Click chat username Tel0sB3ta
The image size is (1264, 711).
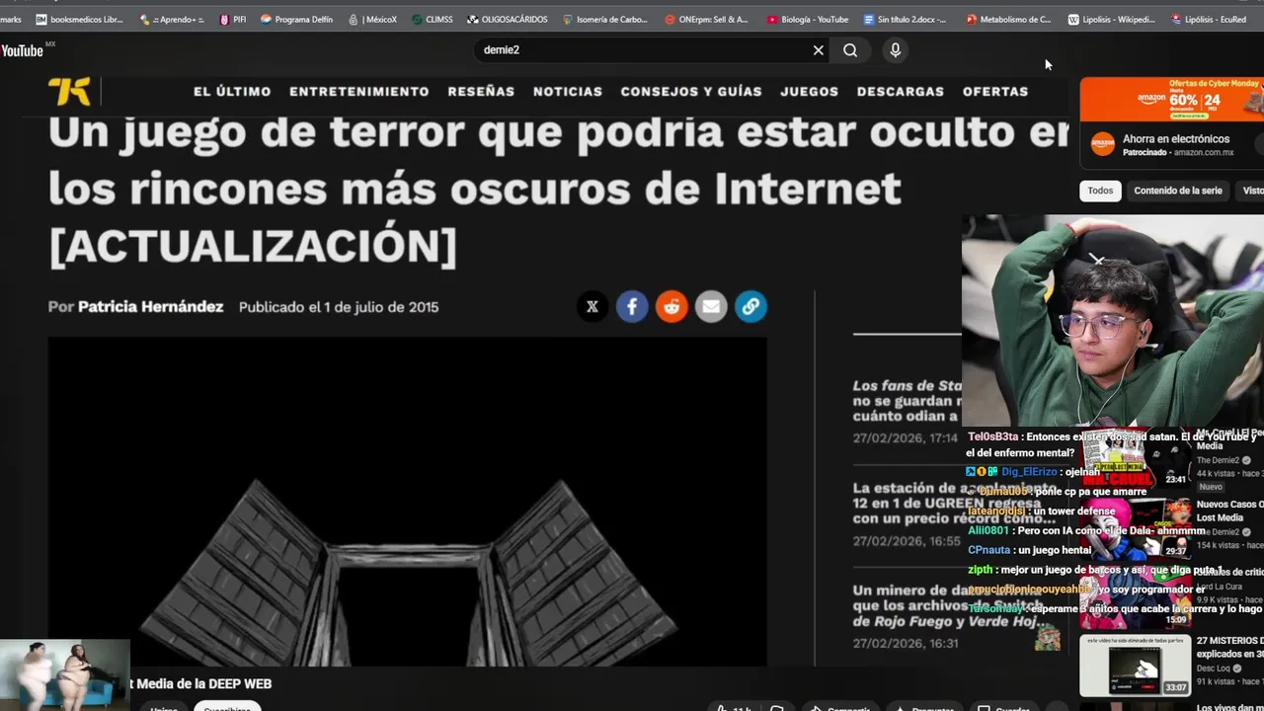coord(992,436)
